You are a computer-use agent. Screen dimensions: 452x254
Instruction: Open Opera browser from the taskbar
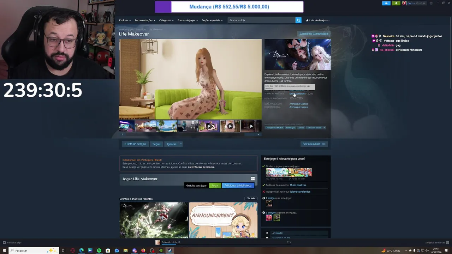[72, 250]
